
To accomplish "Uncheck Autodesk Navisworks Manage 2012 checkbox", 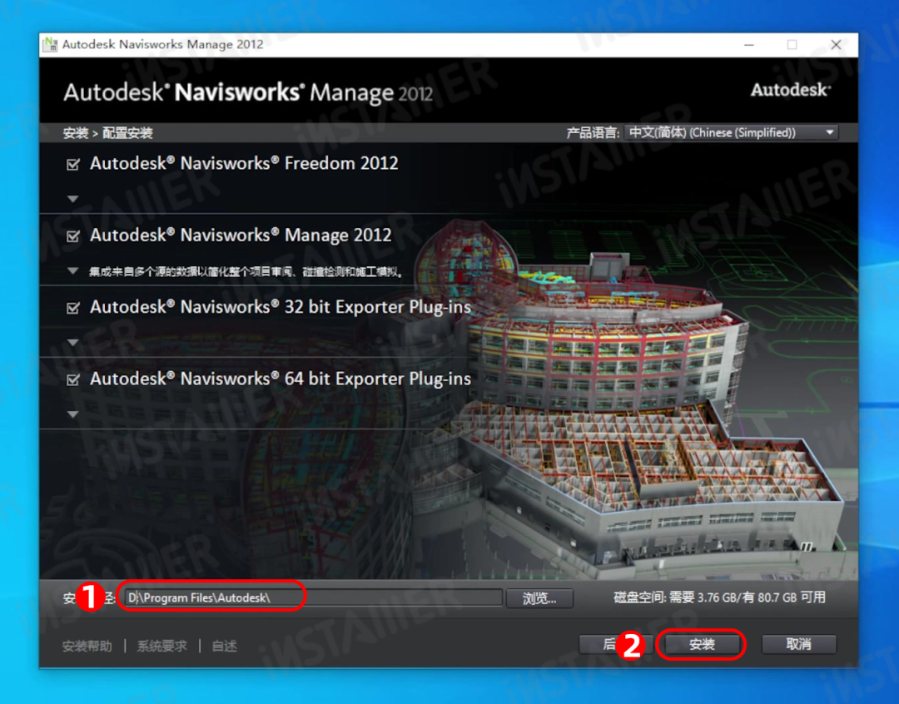I will click(x=72, y=236).
